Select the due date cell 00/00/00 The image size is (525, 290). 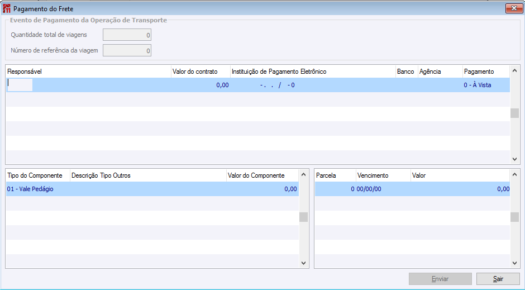[383, 189]
